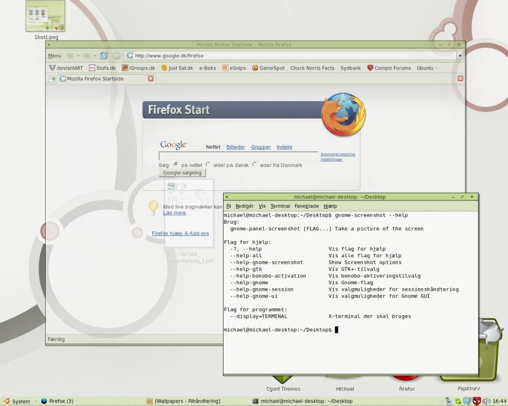Open the deviantART bookmark
The width and height of the screenshot is (508, 406).
[x=66, y=68]
